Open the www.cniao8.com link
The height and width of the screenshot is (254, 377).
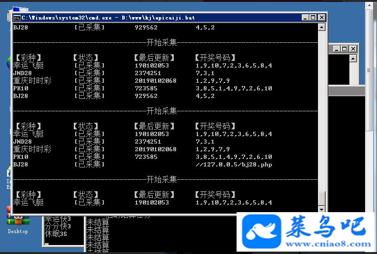[x=328, y=244]
